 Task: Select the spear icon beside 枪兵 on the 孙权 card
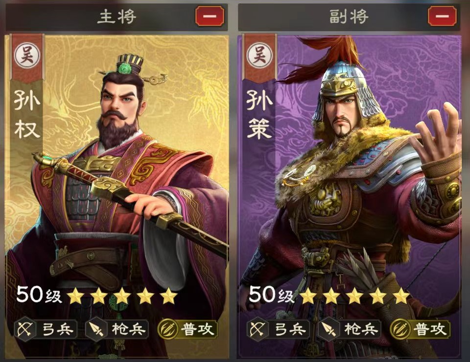point(95,329)
